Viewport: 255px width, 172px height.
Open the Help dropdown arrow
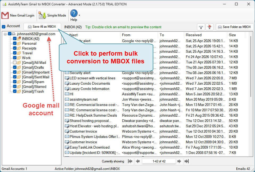pos(79,15)
